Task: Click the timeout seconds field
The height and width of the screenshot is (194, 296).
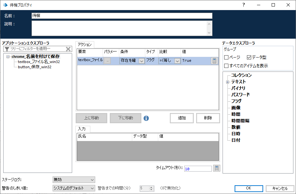Action: pyautogui.click(x=198, y=169)
